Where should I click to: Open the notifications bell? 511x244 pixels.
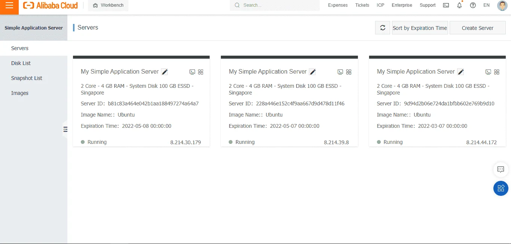click(459, 5)
